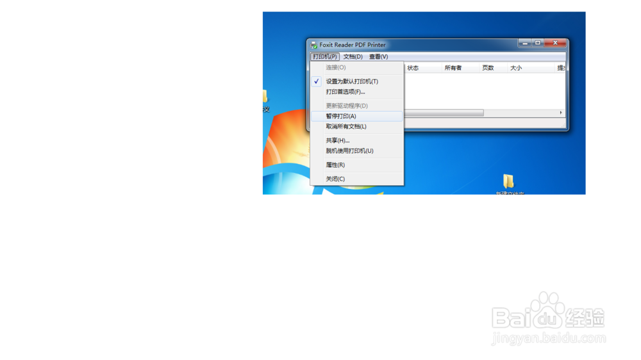The width and height of the screenshot is (641, 360).
Task: Open printer 属性(R) properties
Action: [357, 165]
